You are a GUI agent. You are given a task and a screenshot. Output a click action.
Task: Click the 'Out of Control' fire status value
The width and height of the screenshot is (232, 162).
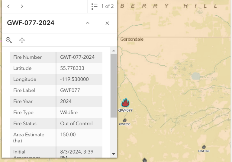click(x=76, y=123)
